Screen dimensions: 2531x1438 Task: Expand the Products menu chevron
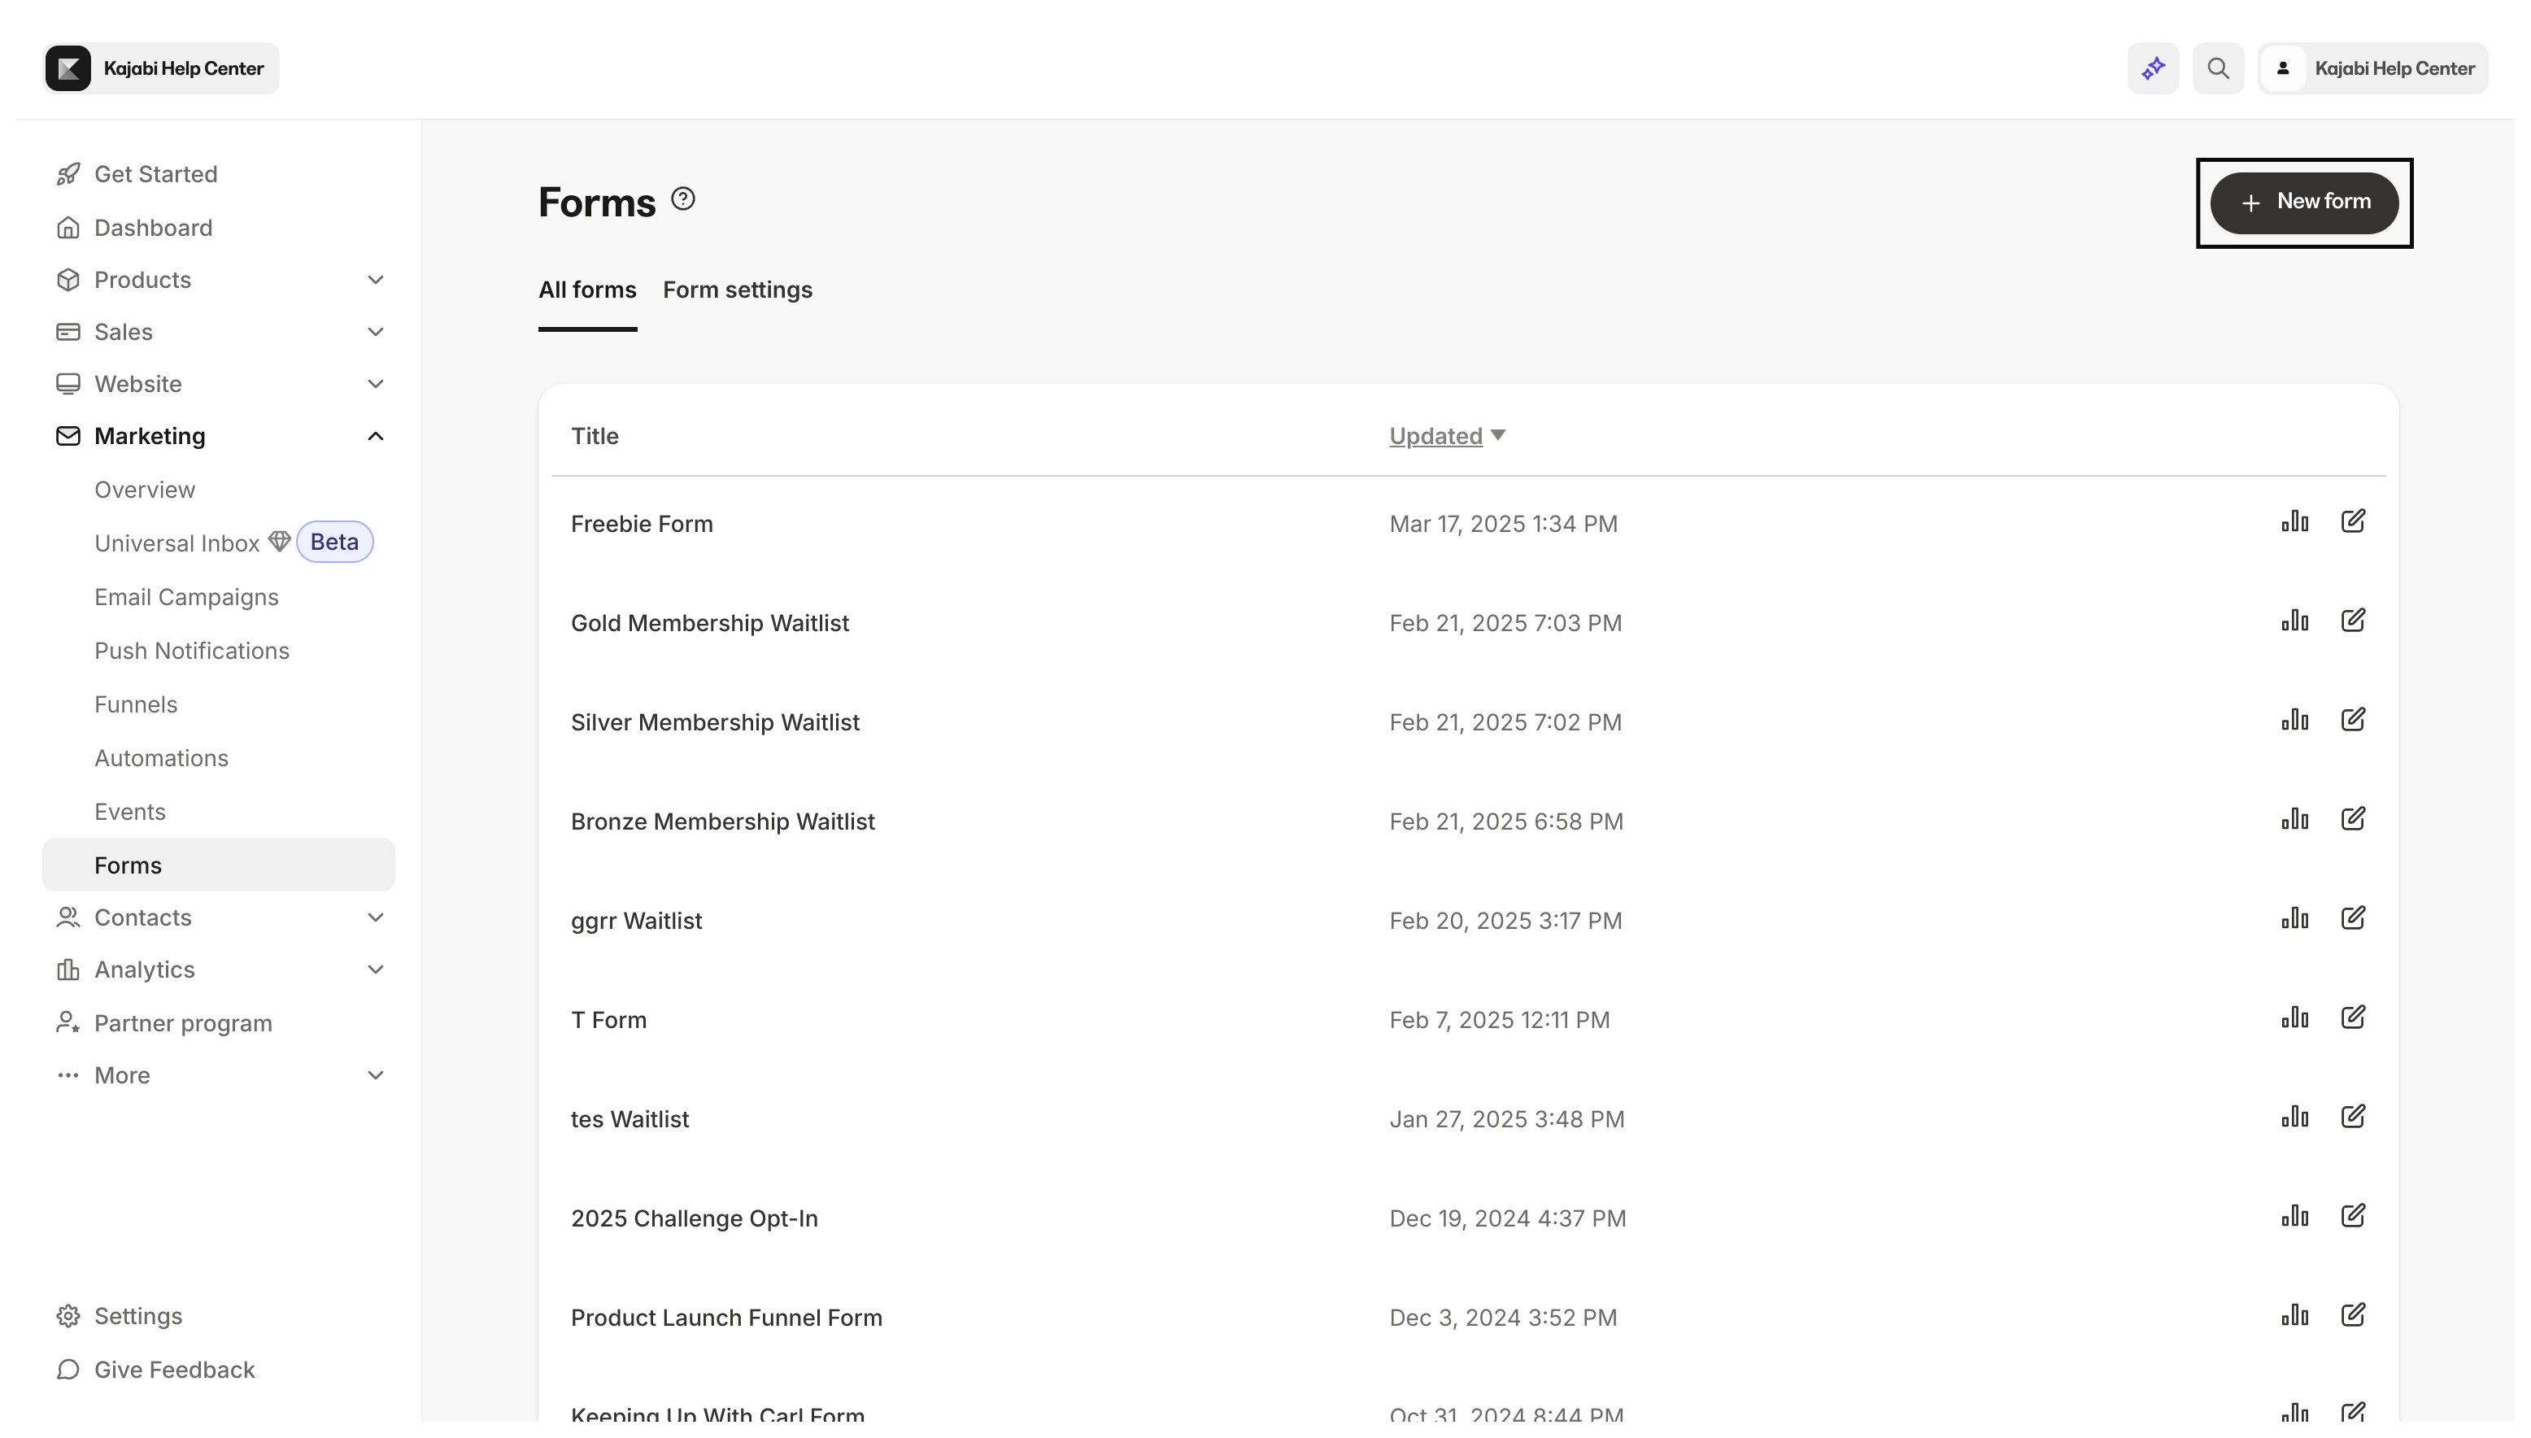[375, 280]
